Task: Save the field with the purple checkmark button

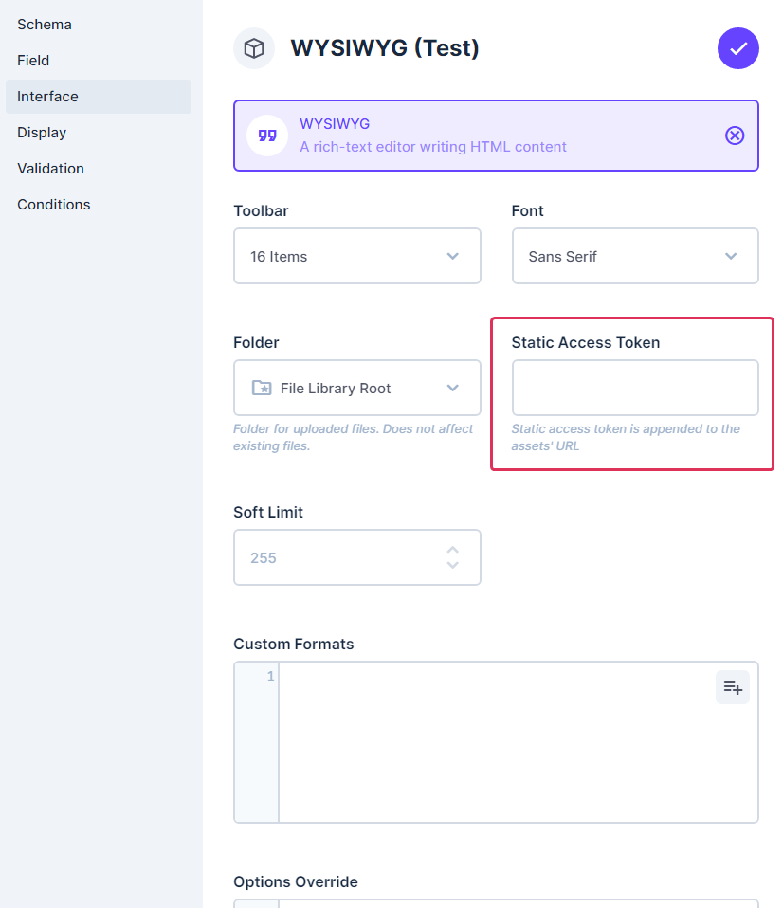Action: 738,48
